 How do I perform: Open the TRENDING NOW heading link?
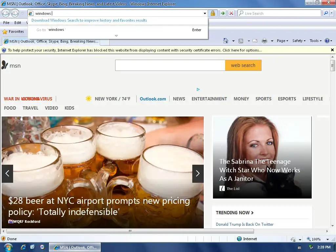(x=235, y=213)
